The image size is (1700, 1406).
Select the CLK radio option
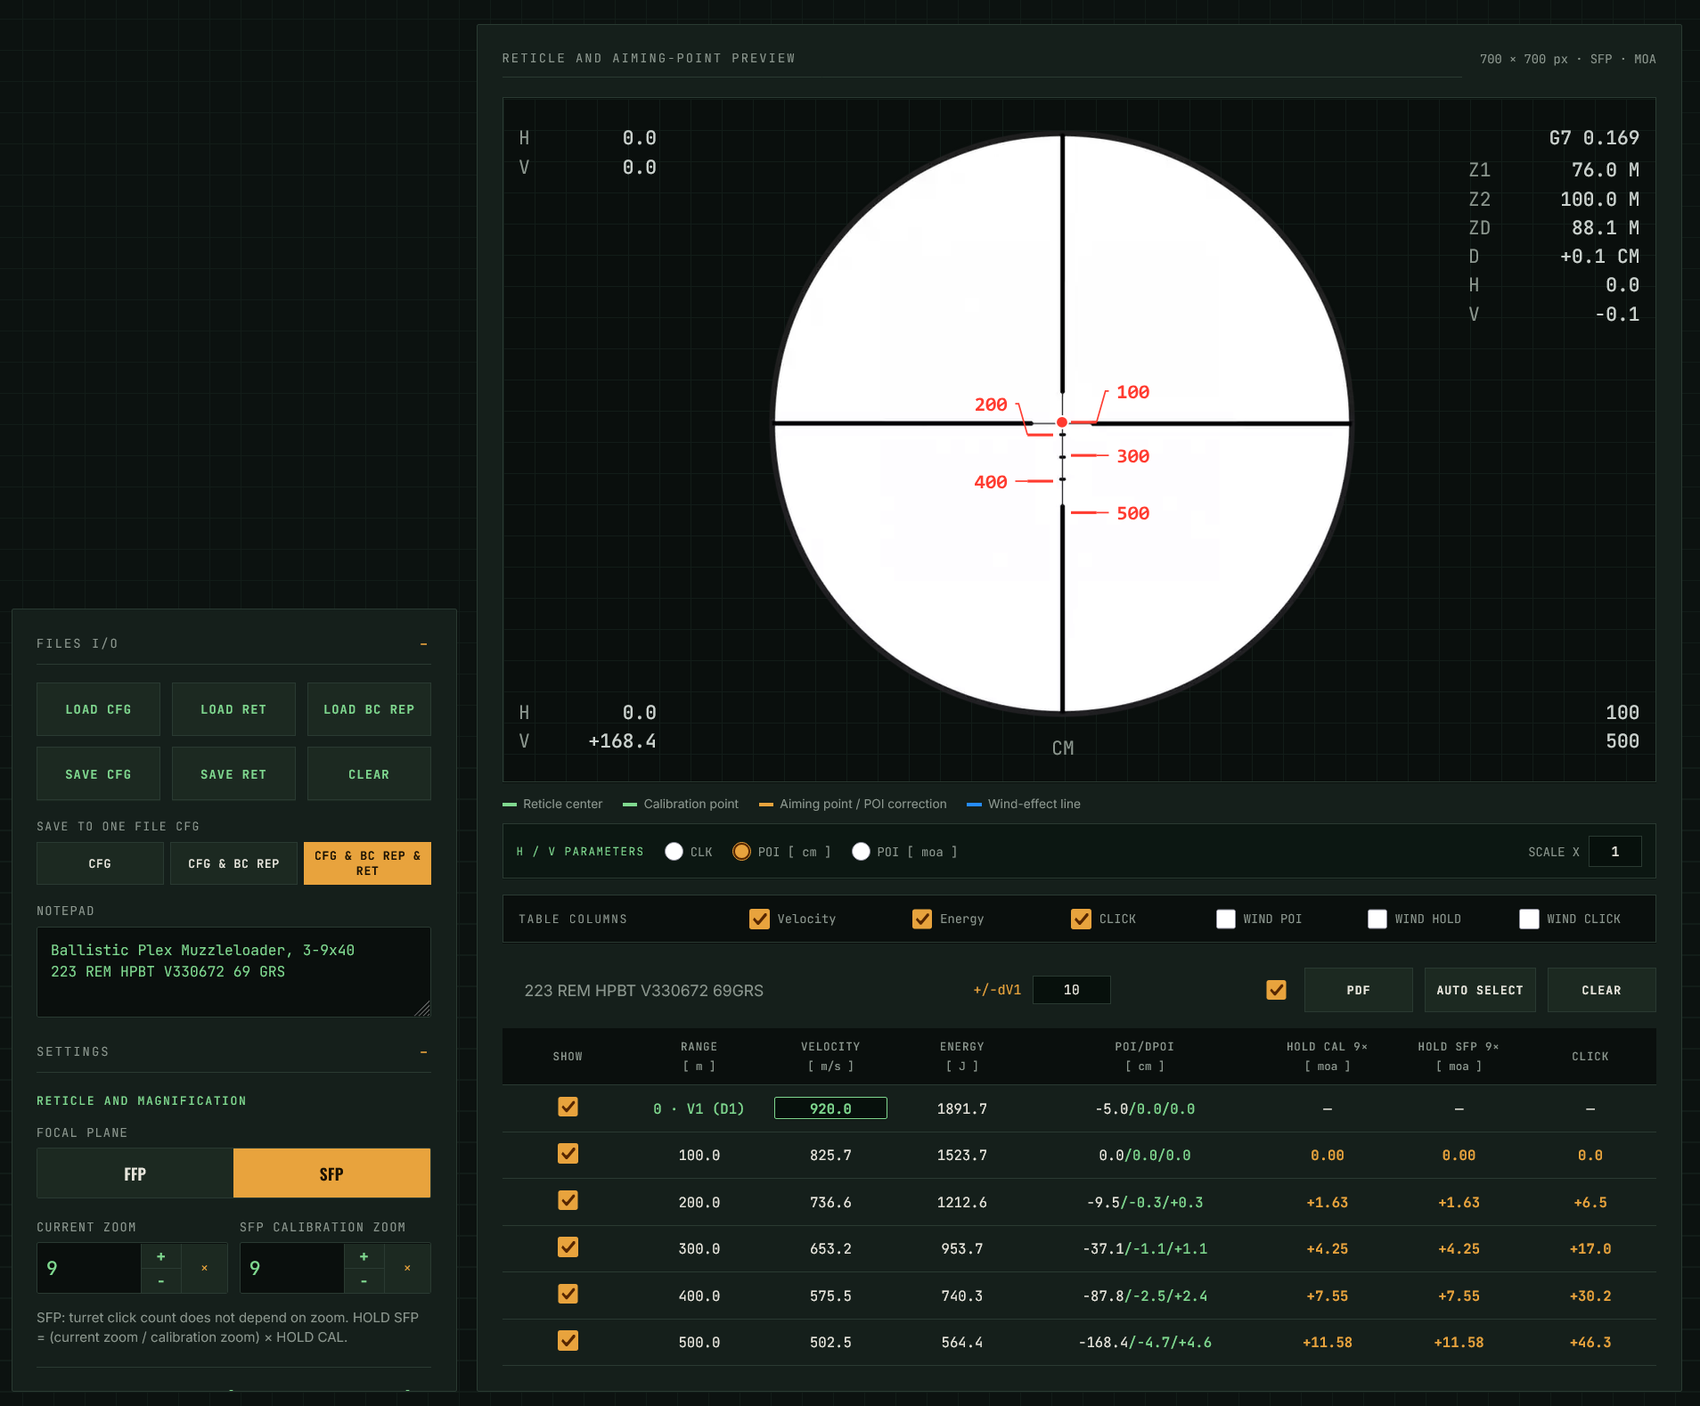tap(674, 852)
